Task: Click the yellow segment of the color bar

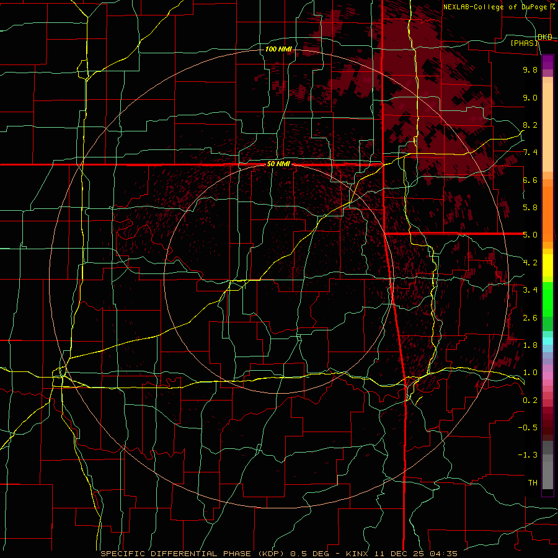Action: tap(547, 265)
